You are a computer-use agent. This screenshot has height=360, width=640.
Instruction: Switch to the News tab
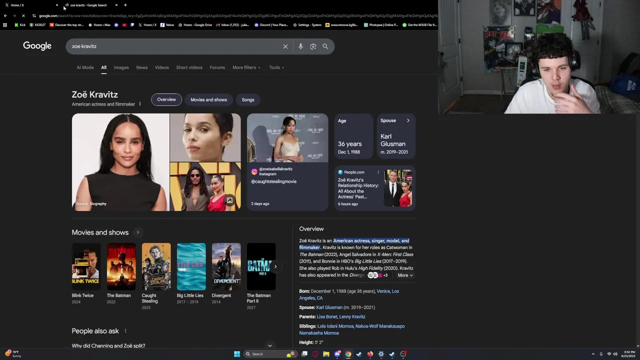(142, 67)
